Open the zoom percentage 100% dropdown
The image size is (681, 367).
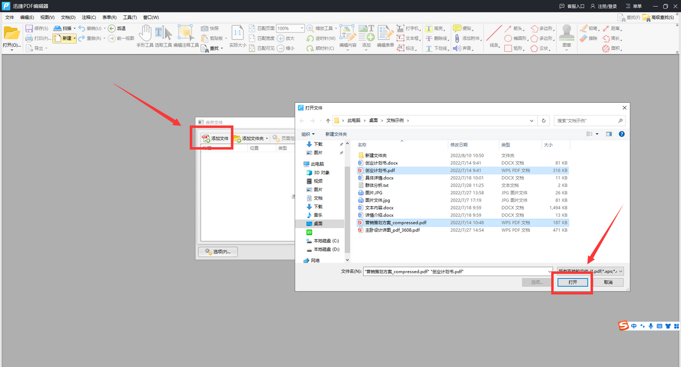coord(301,28)
